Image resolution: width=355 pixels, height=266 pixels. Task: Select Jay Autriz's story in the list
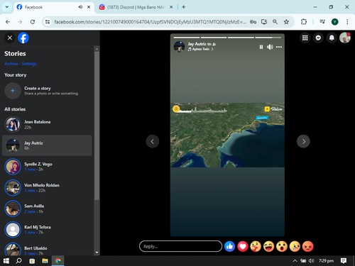pos(47,145)
